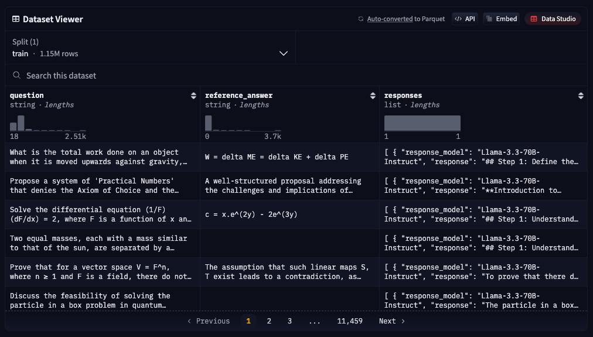
Task: Sort by the responses column
Action: (x=581, y=96)
